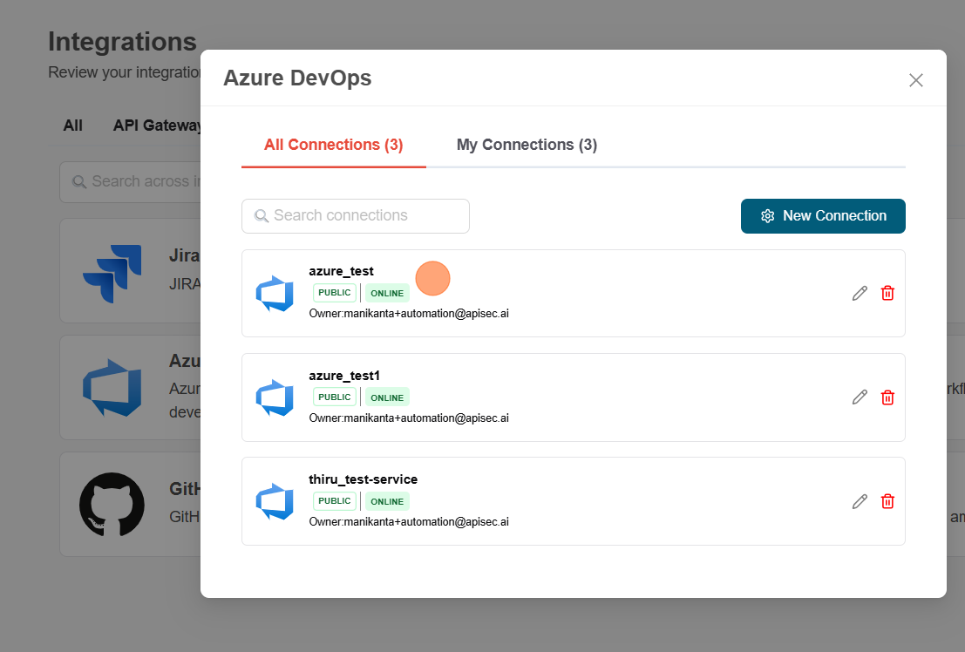Delete the azure_test connection with trash icon
The height and width of the screenshot is (652, 965).
[887, 293]
